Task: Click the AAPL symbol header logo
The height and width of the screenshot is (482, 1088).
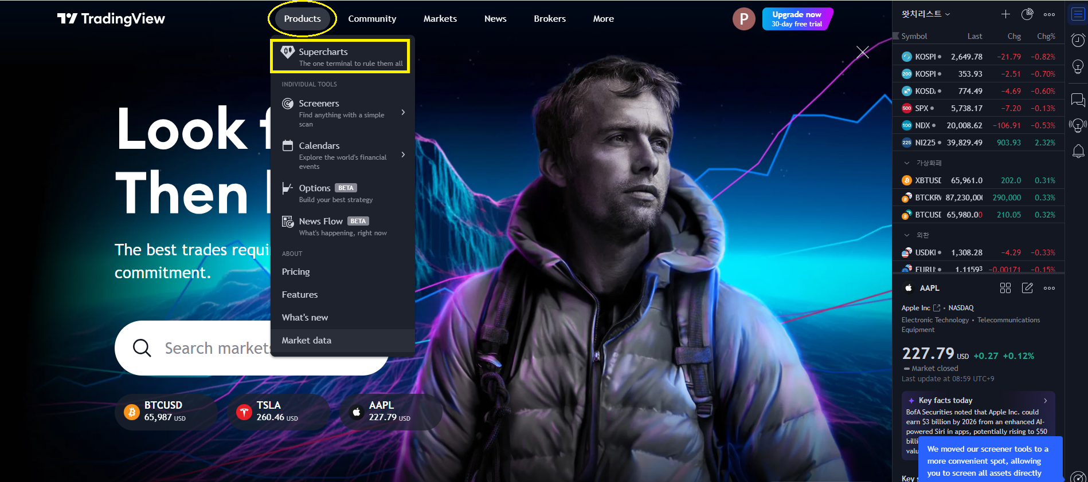Action: pyautogui.click(x=909, y=288)
